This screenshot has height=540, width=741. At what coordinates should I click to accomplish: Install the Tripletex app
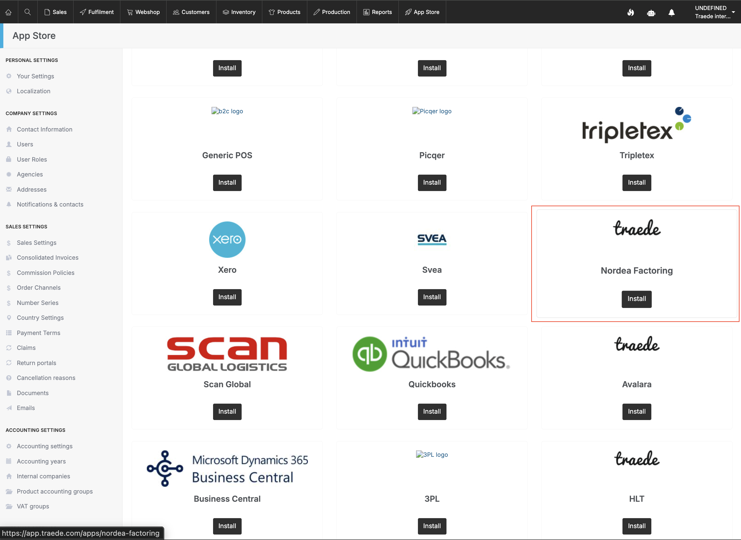coord(637,183)
